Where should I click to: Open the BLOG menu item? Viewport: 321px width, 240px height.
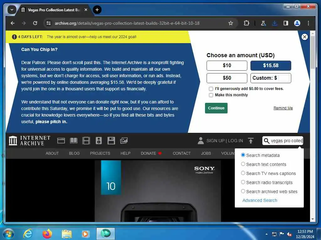click(74, 153)
